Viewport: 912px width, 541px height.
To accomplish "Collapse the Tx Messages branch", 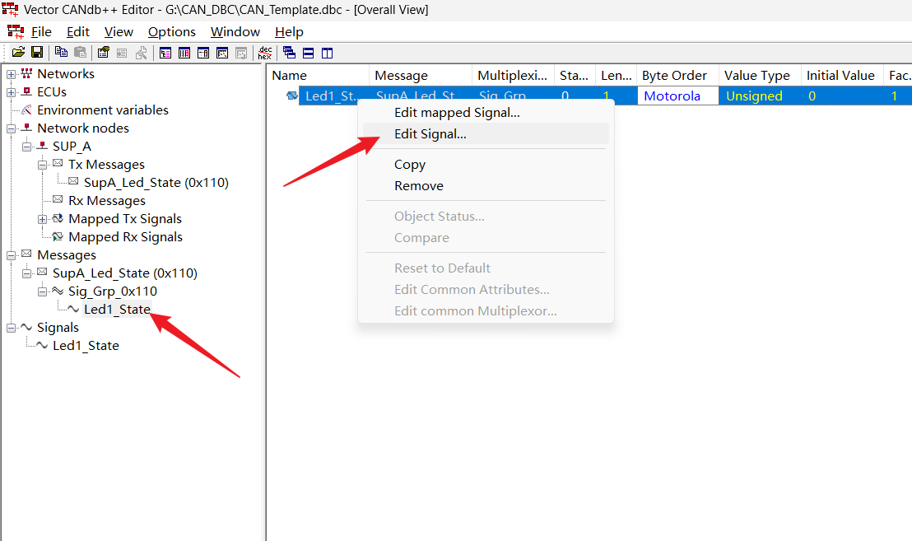I will [43, 166].
